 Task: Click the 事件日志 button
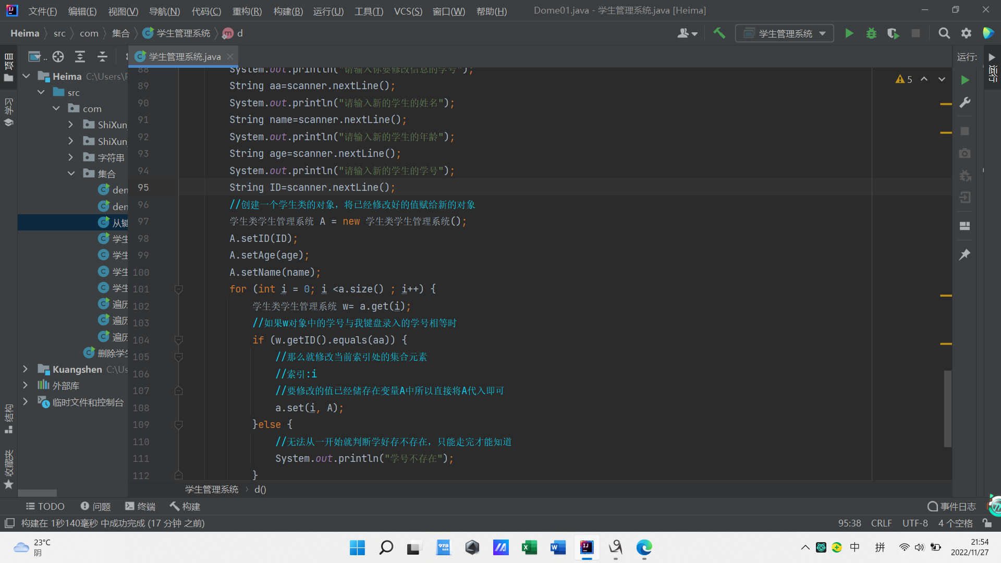952,506
